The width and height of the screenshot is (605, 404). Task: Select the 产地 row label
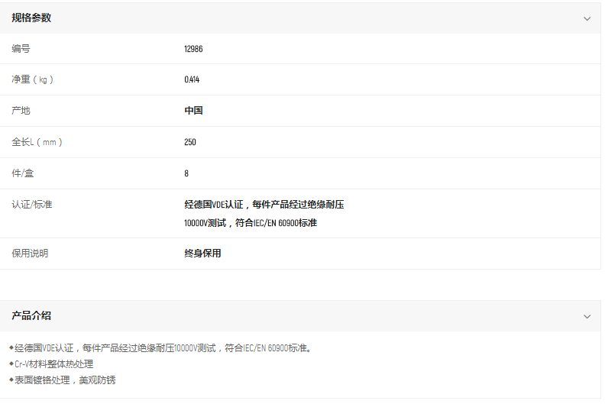pos(21,111)
